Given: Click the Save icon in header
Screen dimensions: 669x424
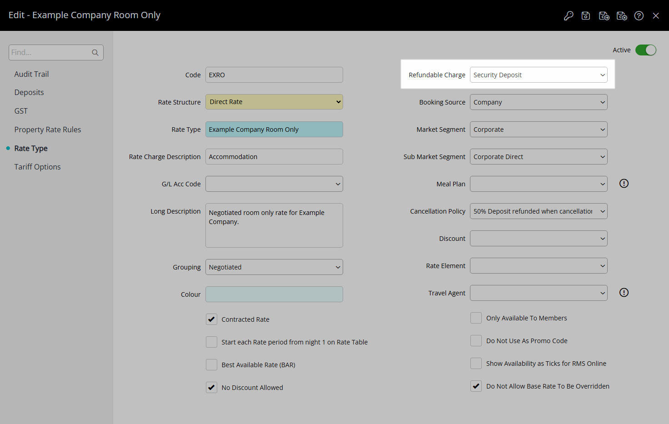Looking at the screenshot, I should click(x=586, y=16).
